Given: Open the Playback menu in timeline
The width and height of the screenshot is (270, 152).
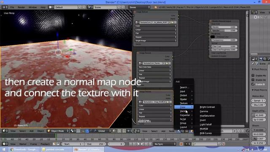Looking at the screenshot, I should point(45,144).
